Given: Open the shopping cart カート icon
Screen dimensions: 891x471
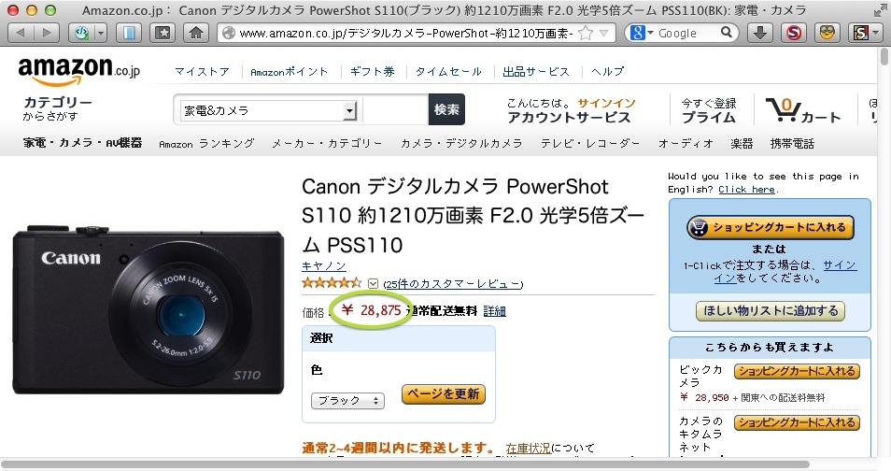Looking at the screenshot, I should (803, 110).
